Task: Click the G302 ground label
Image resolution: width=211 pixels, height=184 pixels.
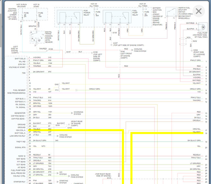Action: (x=195, y=50)
